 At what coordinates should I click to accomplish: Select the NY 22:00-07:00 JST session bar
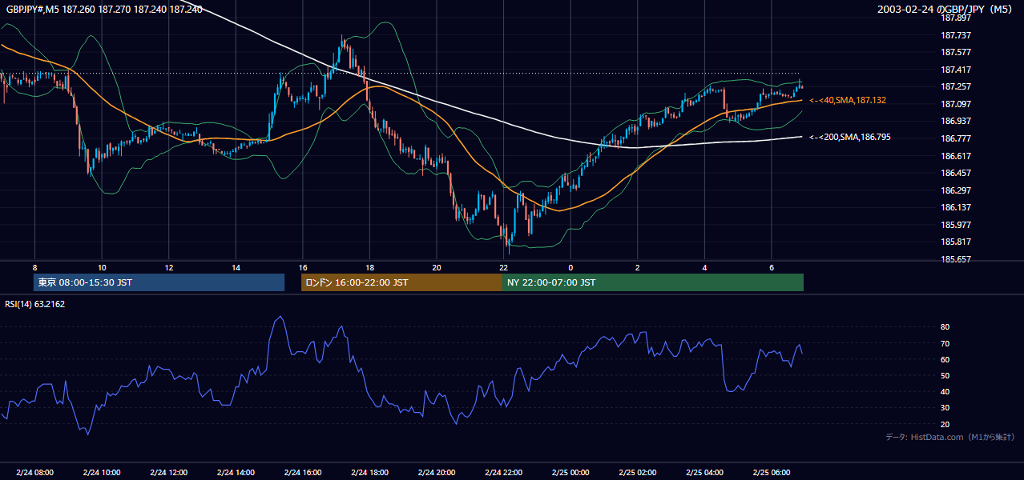click(653, 282)
